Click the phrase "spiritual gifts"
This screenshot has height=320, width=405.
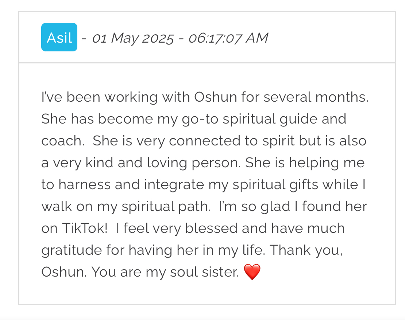(x=271, y=185)
